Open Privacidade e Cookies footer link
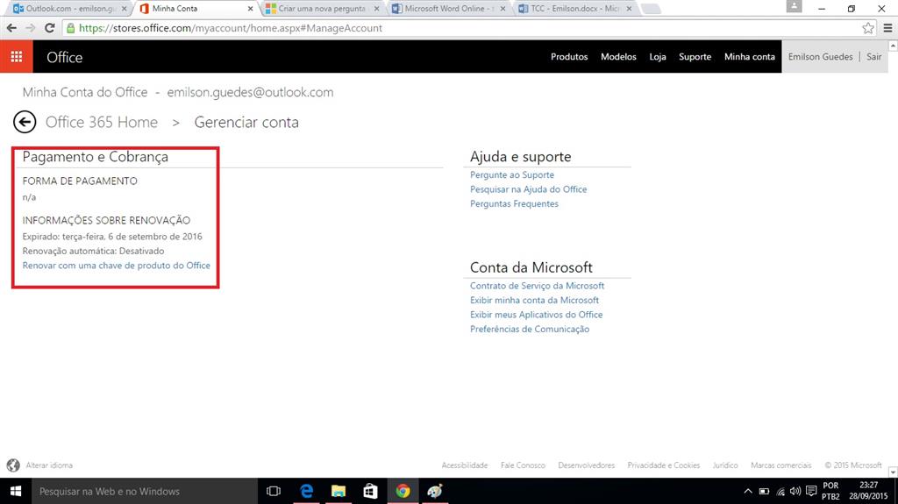 coord(663,465)
